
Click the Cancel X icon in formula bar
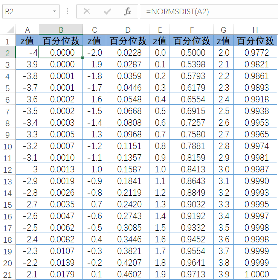click(x=87, y=12)
